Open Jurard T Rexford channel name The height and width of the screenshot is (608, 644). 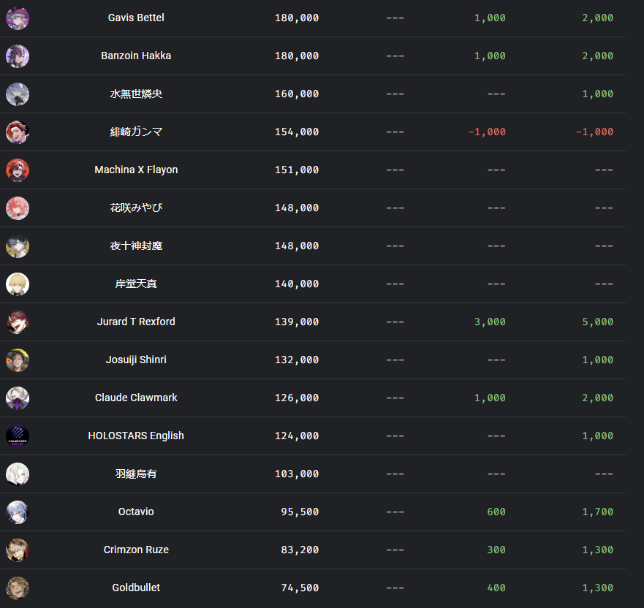pyautogui.click(x=136, y=322)
